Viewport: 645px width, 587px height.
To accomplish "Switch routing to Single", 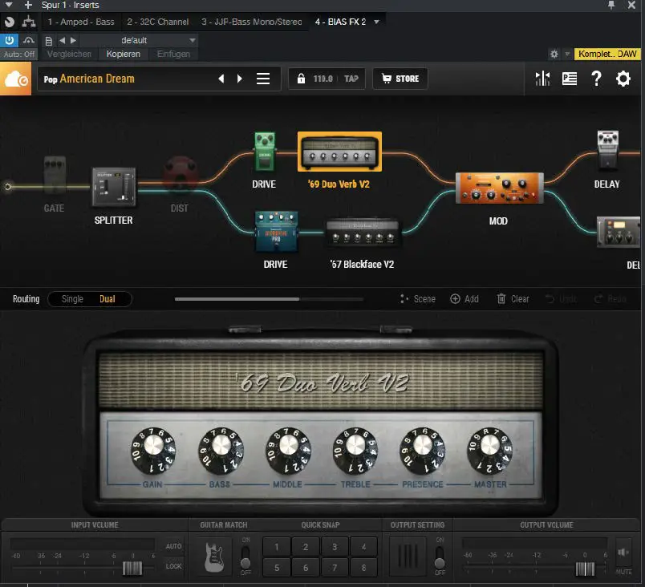I will click(72, 299).
